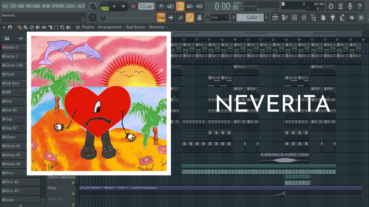Select the playlist Paint brush tool

tap(26, 27)
